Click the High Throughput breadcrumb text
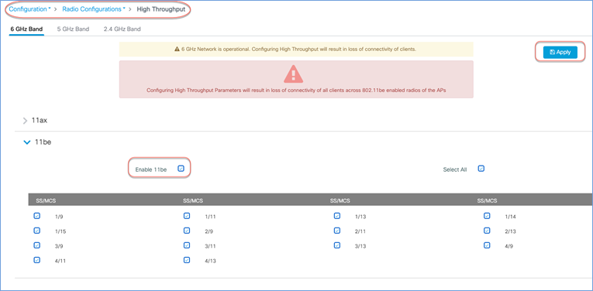Viewport: 593px width, 291px height. tap(161, 9)
